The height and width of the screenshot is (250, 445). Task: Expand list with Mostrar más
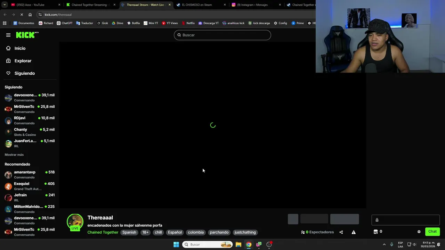[x=14, y=155]
